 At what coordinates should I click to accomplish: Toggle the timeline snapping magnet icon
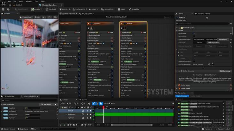[94, 103]
